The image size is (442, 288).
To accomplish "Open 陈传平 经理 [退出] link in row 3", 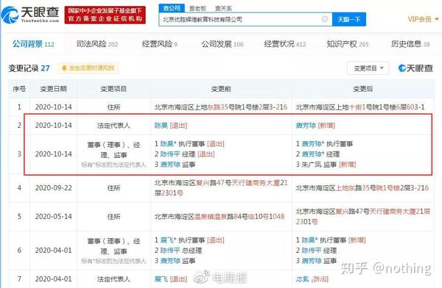I will pyautogui.click(x=170, y=154).
